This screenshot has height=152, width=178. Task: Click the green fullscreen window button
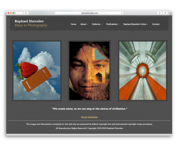tap(14, 13)
